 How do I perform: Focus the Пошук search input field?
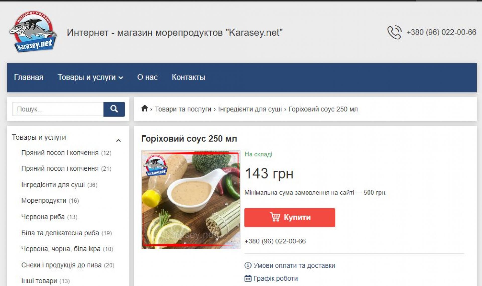point(58,109)
